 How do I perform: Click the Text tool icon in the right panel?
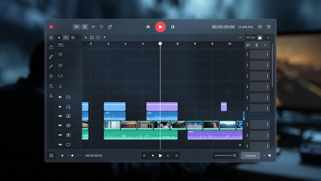(256, 45)
